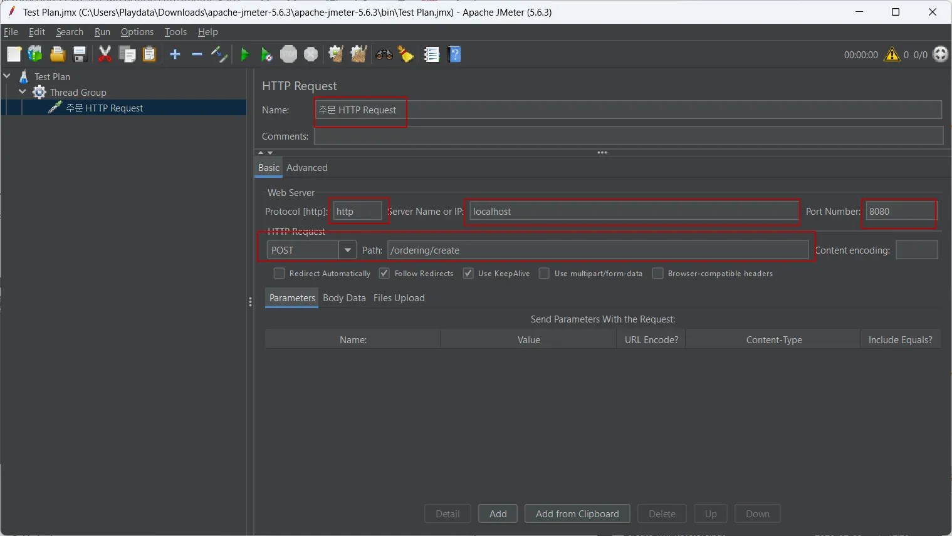952x536 pixels.
Task: Click the Delete parameter button
Action: pos(662,514)
